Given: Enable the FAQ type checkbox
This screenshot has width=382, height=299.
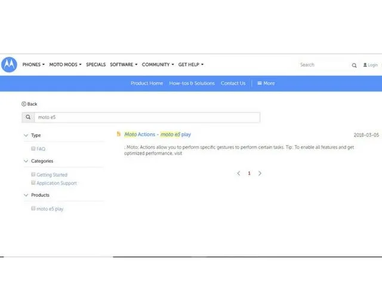Looking at the screenshot, I should 33,148.
